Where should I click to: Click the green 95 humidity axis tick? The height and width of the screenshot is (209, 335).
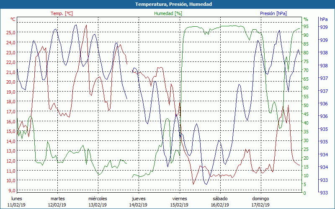306,26
